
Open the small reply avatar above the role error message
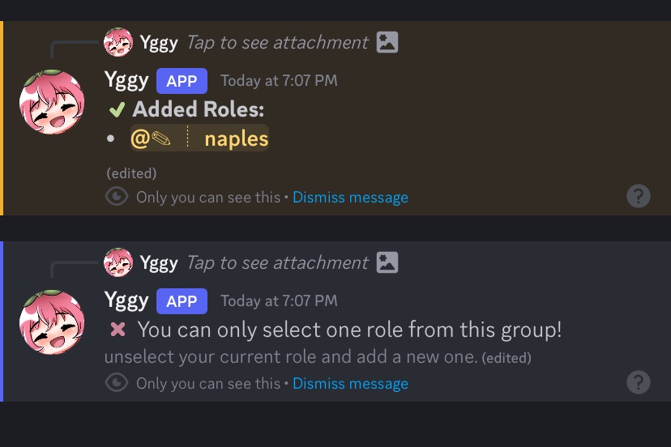click(118, 262)
